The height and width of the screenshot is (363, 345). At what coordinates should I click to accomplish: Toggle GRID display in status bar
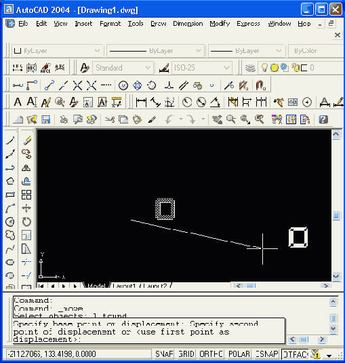186,354
